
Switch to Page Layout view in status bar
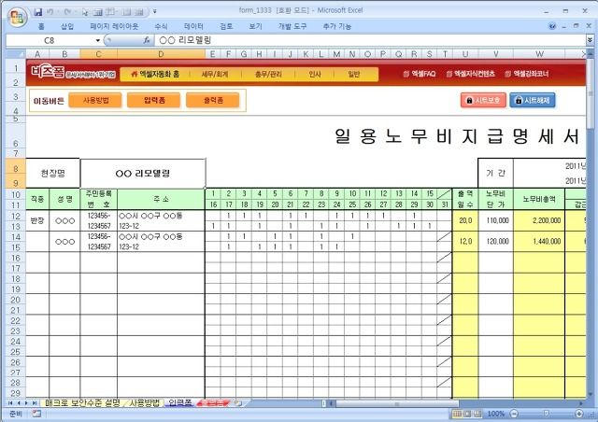(467, 414)
